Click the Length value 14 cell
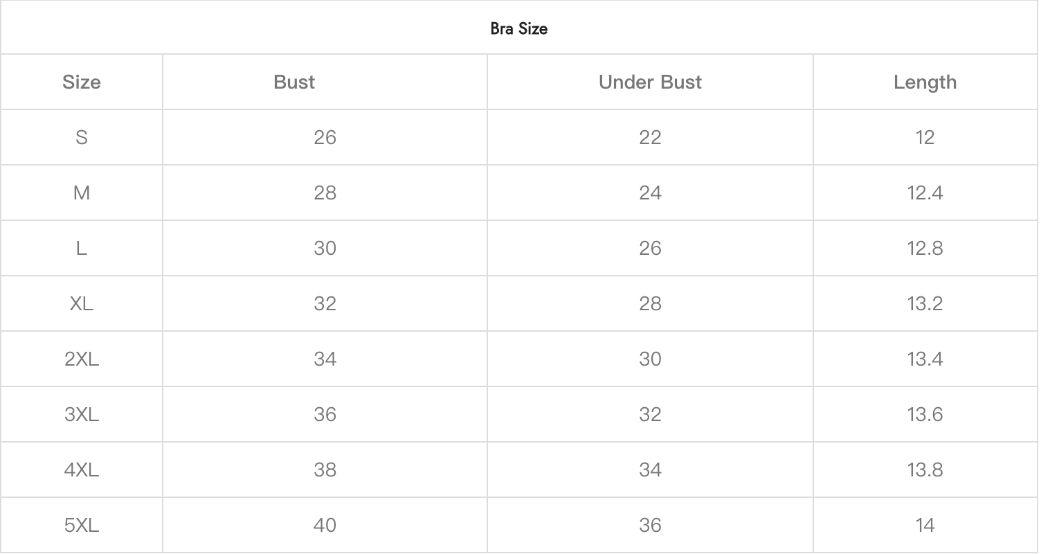 click(925, 526)
